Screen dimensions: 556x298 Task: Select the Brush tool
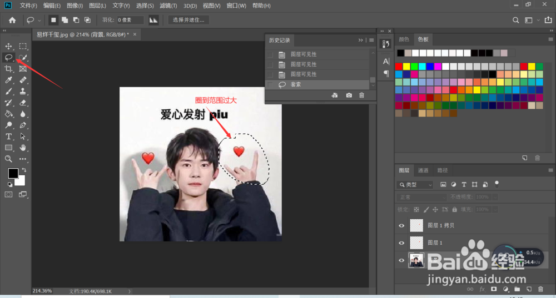(x=8, y=92)
